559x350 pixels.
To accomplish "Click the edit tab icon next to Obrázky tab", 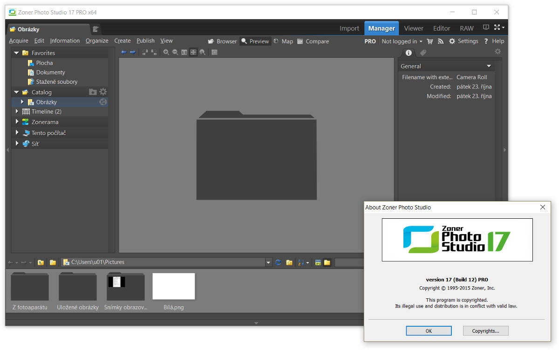I will pyautogui.click(x=95, y=29).
